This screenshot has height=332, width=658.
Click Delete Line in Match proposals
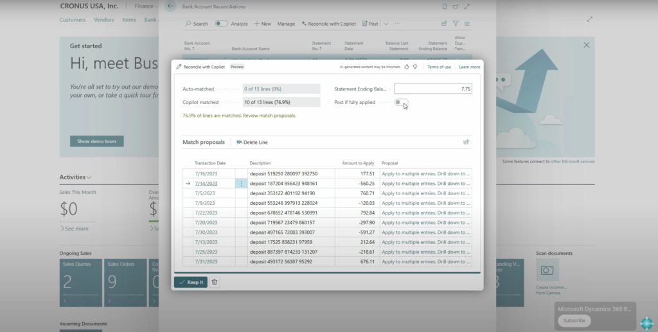(252, 142)
